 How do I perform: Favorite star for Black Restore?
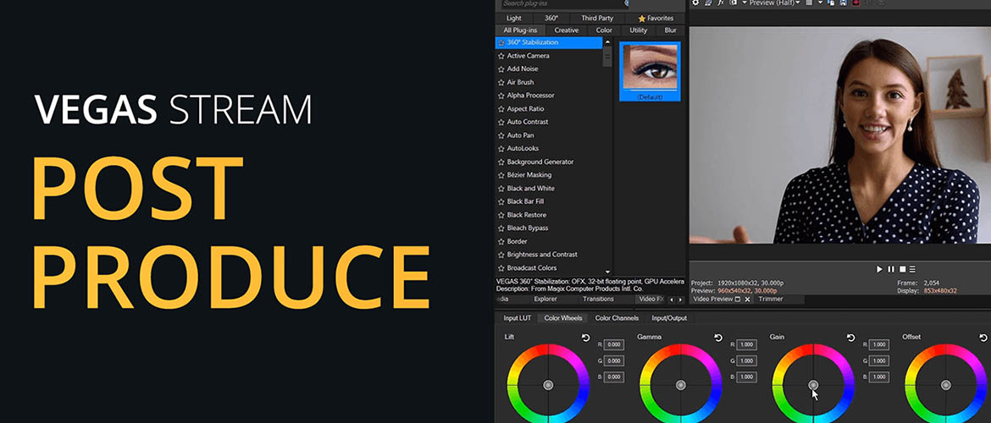[x=501, y=215]
